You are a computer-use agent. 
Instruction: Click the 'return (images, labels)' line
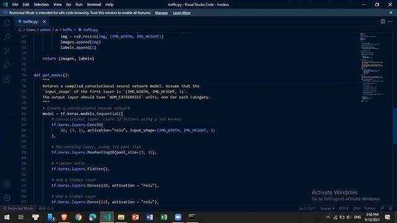click(x=68, y=58)
